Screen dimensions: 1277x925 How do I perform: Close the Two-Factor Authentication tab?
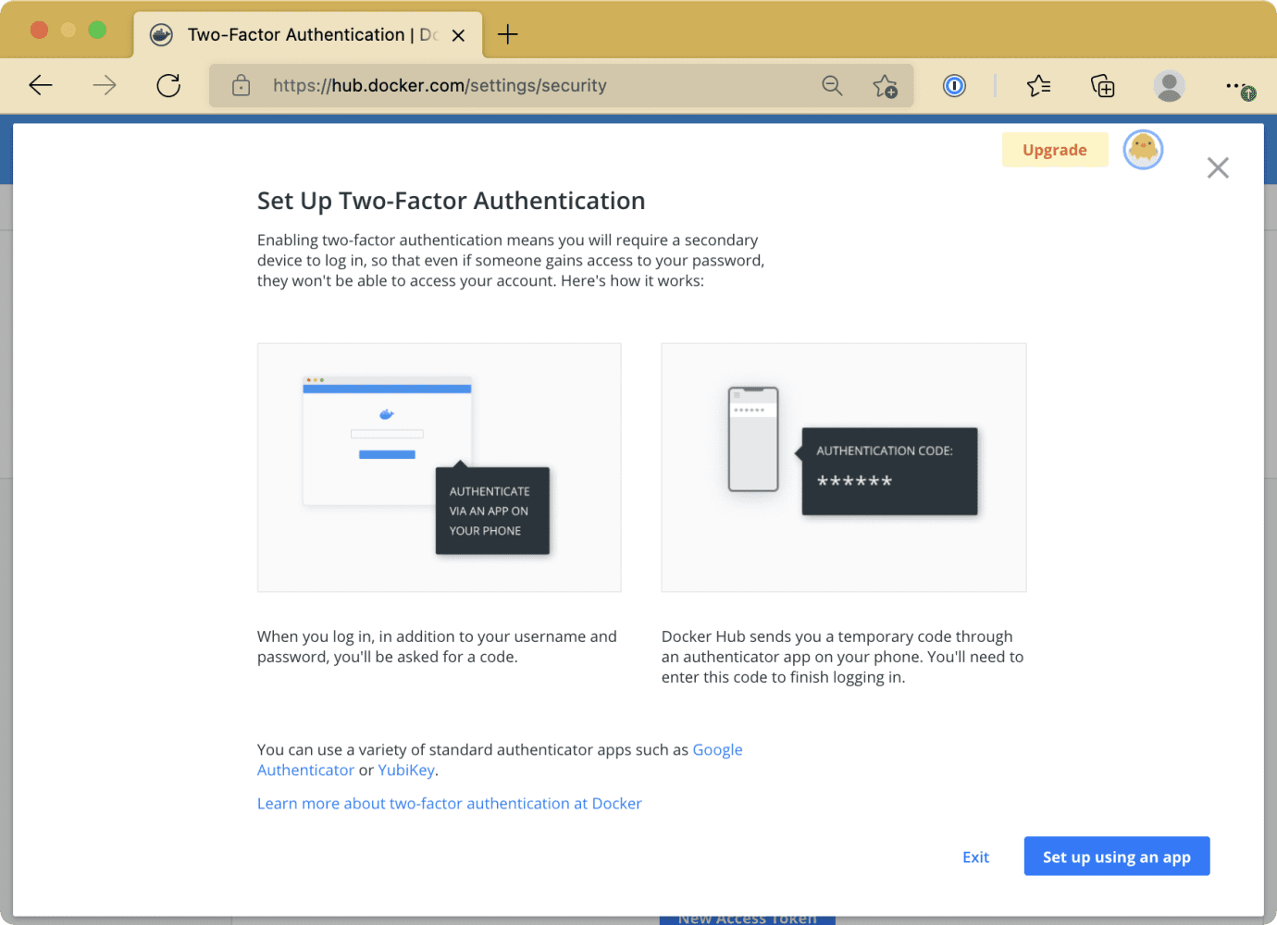[458, 35]
